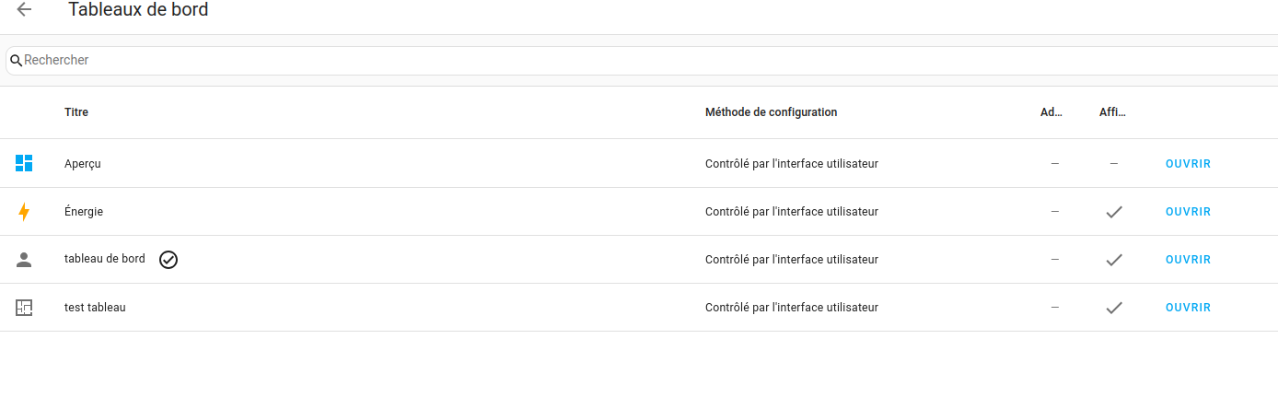Click the default checkmark badge beside tableau de bord
Image resolution: width=1278 pixels, height=409 pixels.
(x=168, y=260)
